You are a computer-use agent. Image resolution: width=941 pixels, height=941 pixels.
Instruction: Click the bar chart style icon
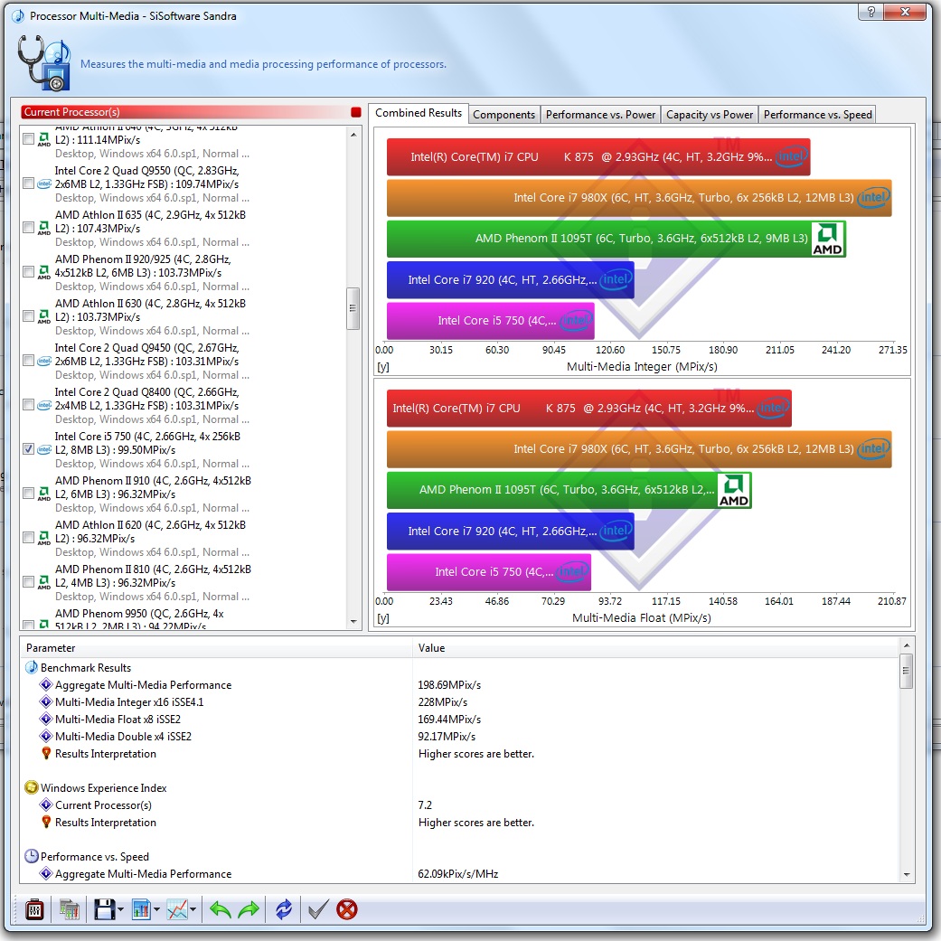(141, 909)
